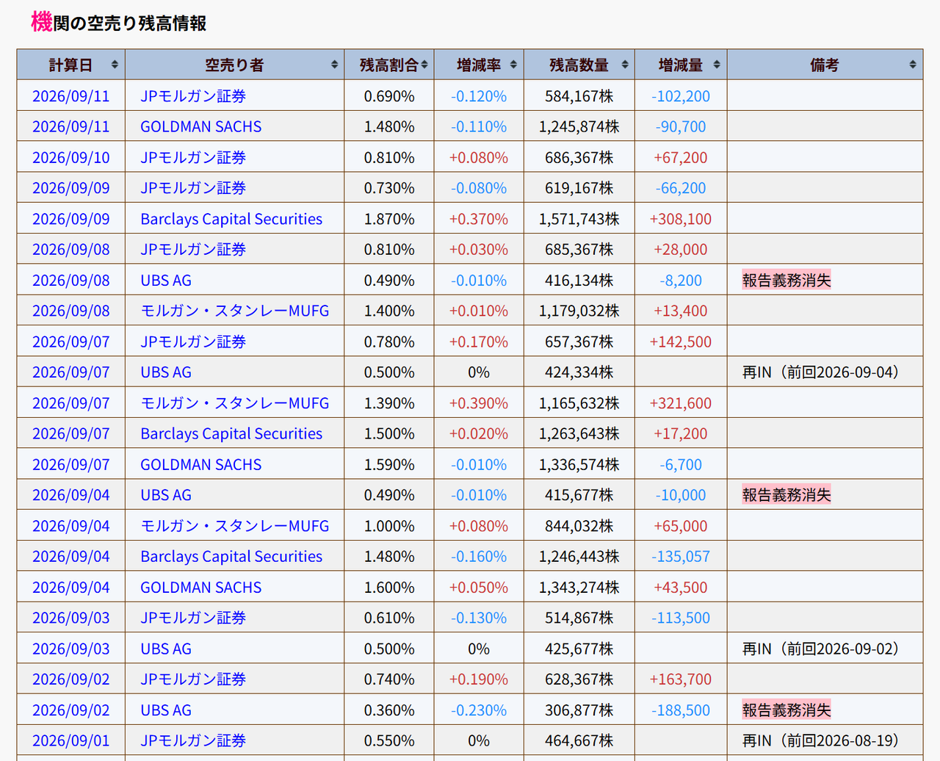Select note 再IN（前回2026-09-02）
Screen dimensions: 940x761
pyautogui.click(x=821, y=649)
